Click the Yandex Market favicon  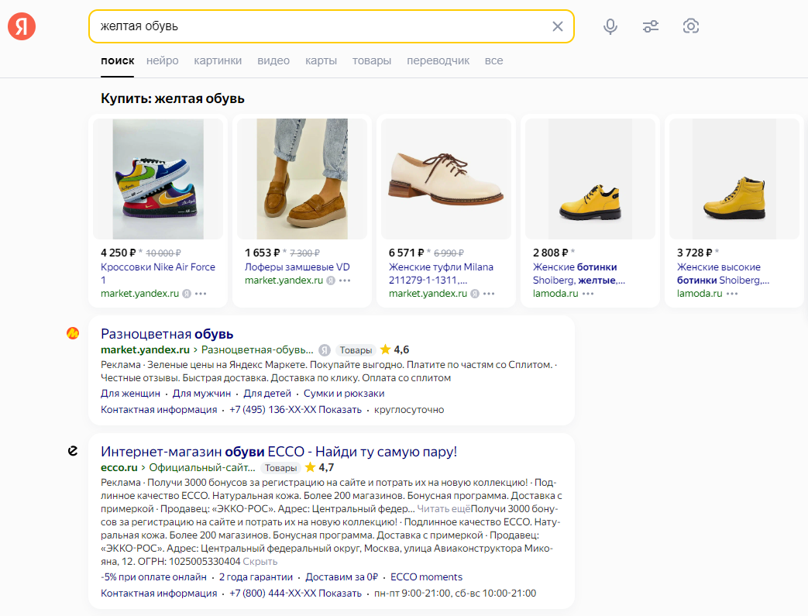pos(73,333)
